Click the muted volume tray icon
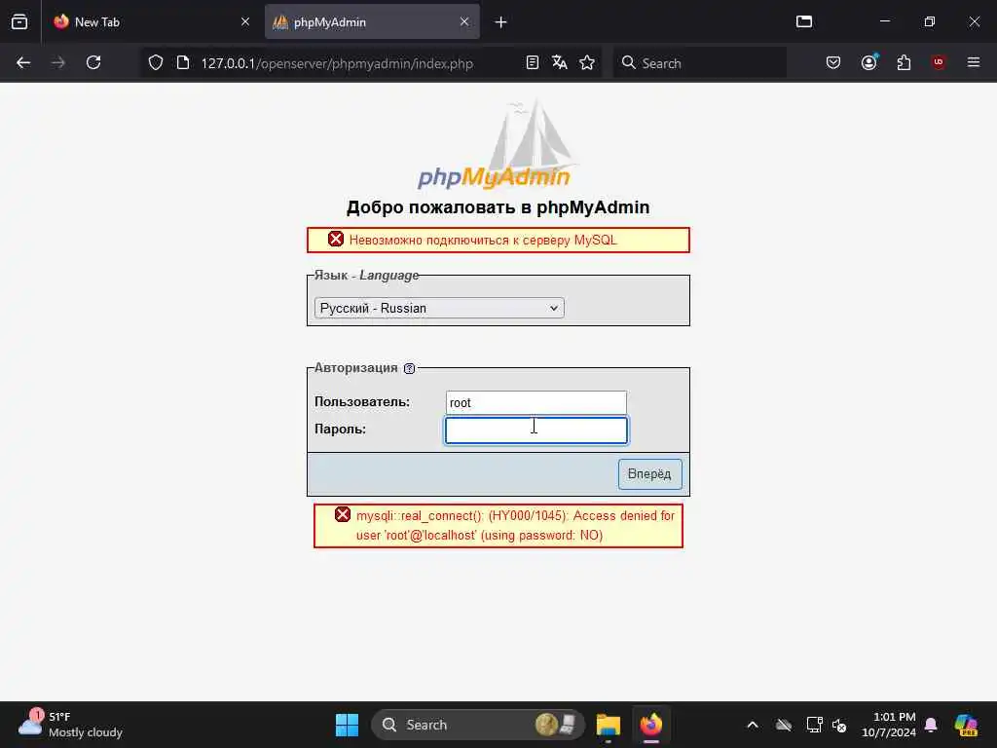Image resolution: width=997 pixels, height=748 pixels. tap(839, 725)
